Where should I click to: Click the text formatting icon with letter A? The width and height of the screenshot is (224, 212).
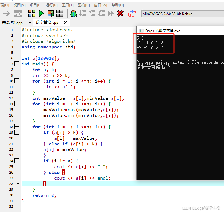pyautogui.click(x=18, y=14)
